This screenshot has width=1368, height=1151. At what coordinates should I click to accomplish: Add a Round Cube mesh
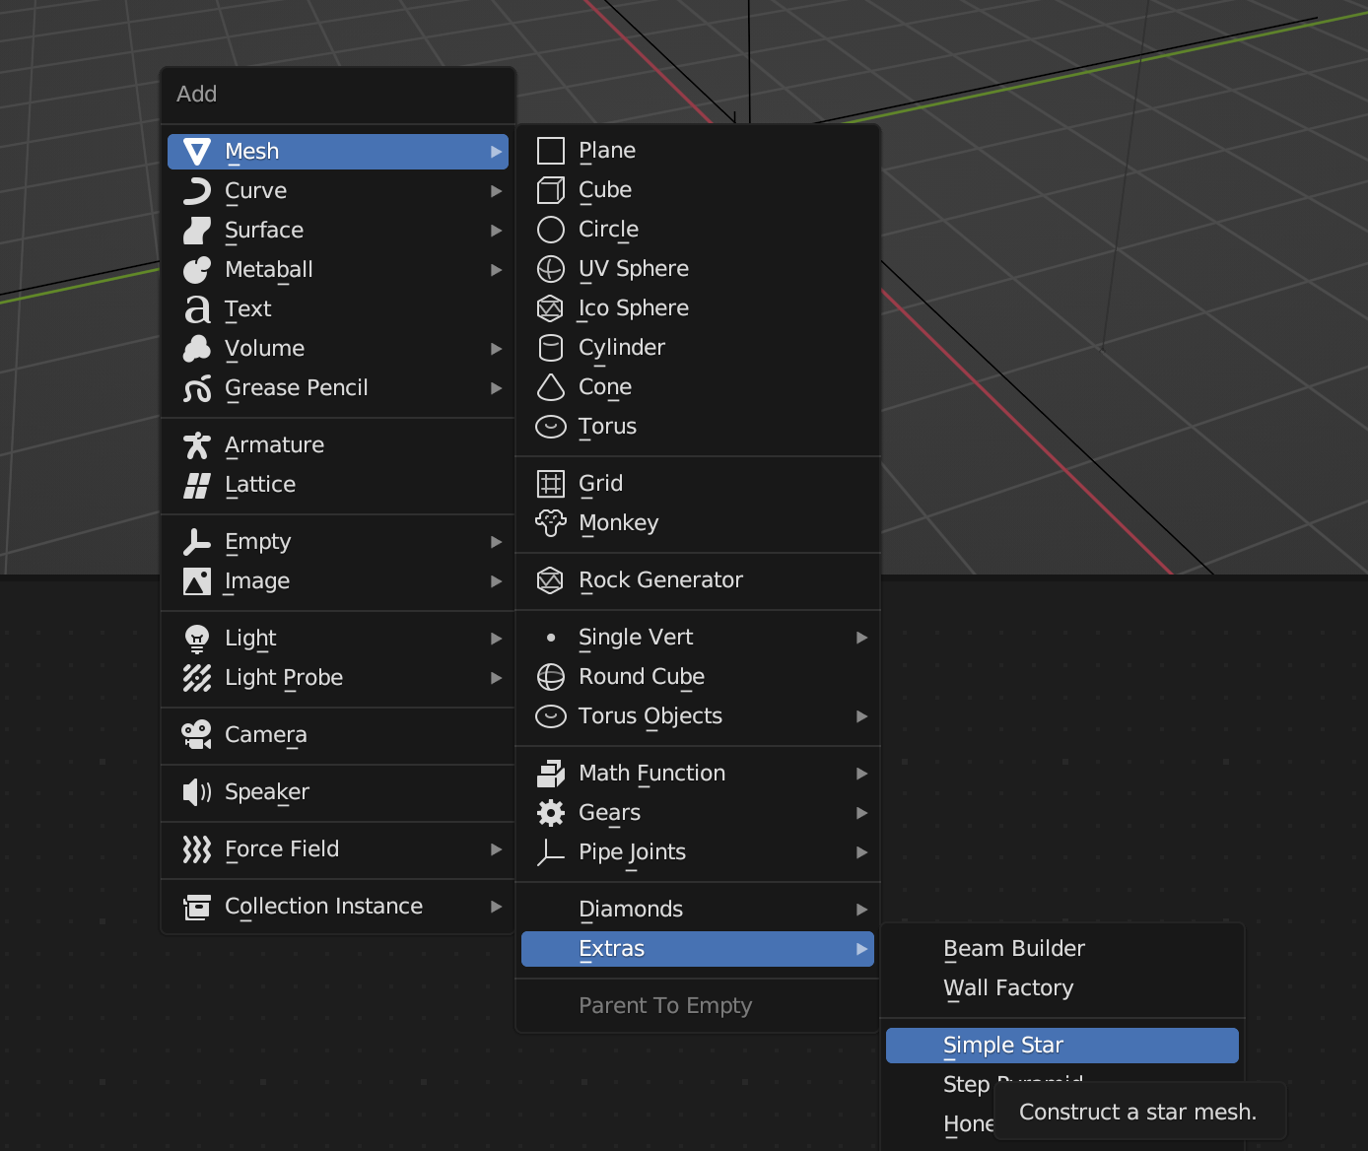(698, 677)
